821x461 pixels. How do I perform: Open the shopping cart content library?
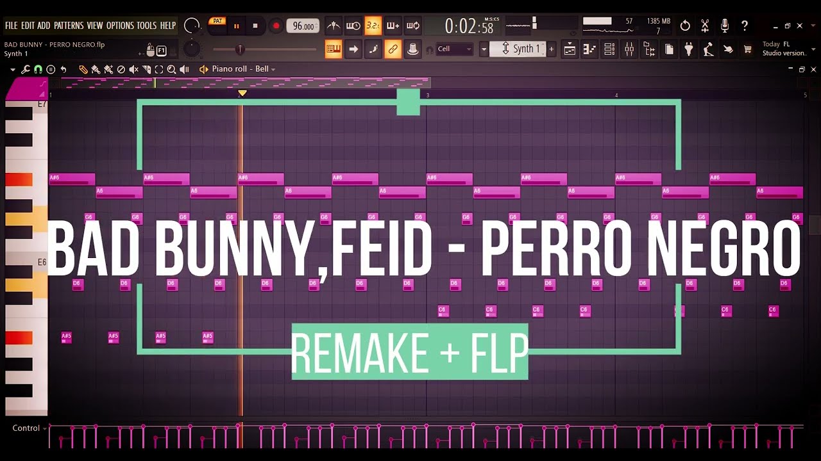(747, 49)
